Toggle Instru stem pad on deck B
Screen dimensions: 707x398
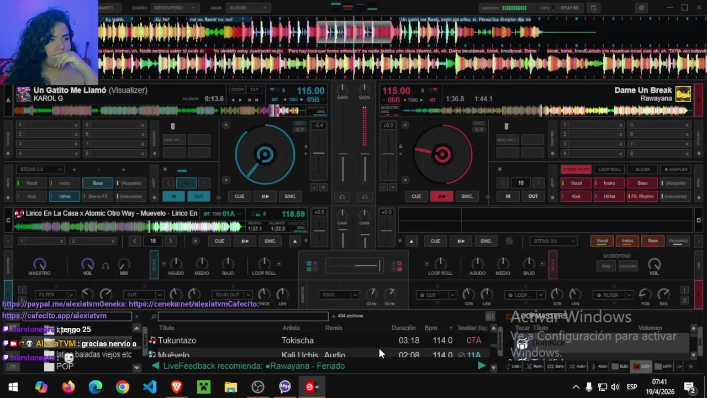pyautogui.click(x=609, y=183)
